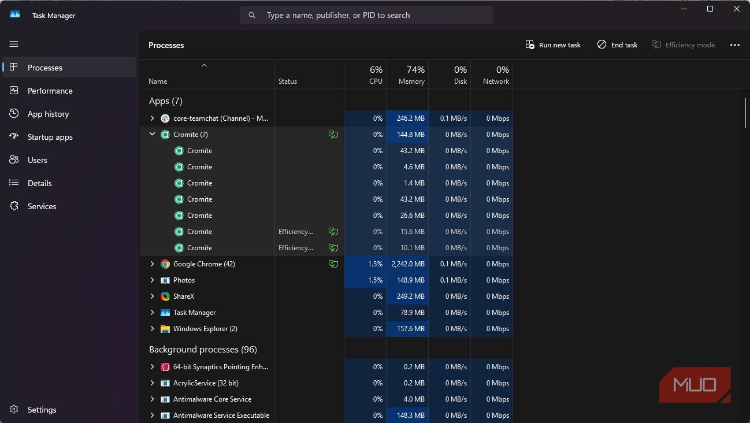The image size is (750, 423).
Task: Expand Antimalware Service Executable process
Action: 153,415
